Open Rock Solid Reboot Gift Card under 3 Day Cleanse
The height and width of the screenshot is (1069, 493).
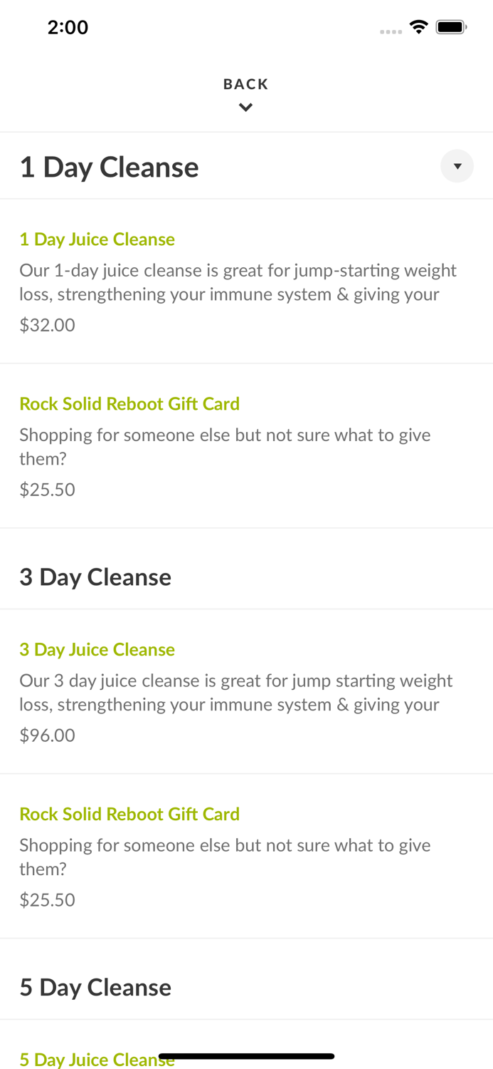(x=129, y=815)
